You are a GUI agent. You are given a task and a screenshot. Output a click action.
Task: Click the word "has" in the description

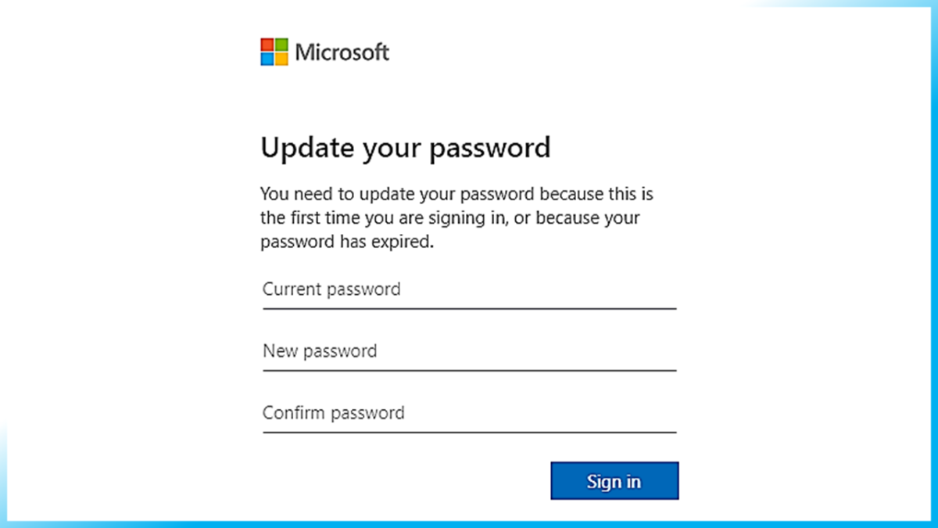354,242
